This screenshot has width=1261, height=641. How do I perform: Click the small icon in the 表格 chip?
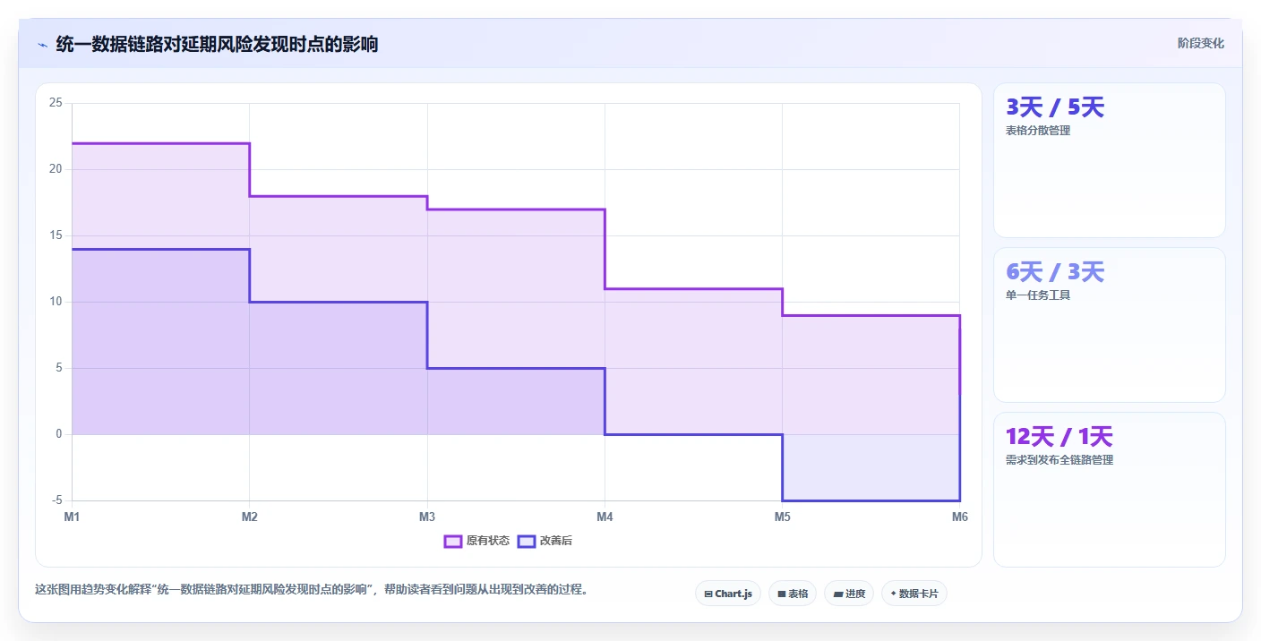click(782, 594)
